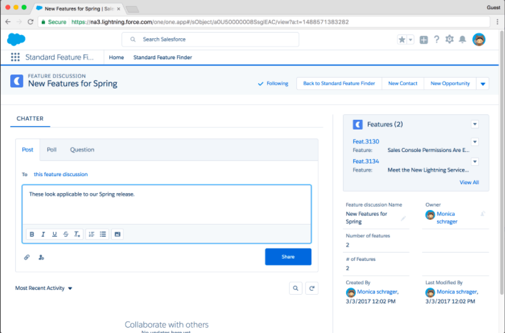Image resolution: width=505 pixels, height=333 pixels.
Task: Click the page vertical scrollbar
Action: pyautogui.click(x=502, y=163)
